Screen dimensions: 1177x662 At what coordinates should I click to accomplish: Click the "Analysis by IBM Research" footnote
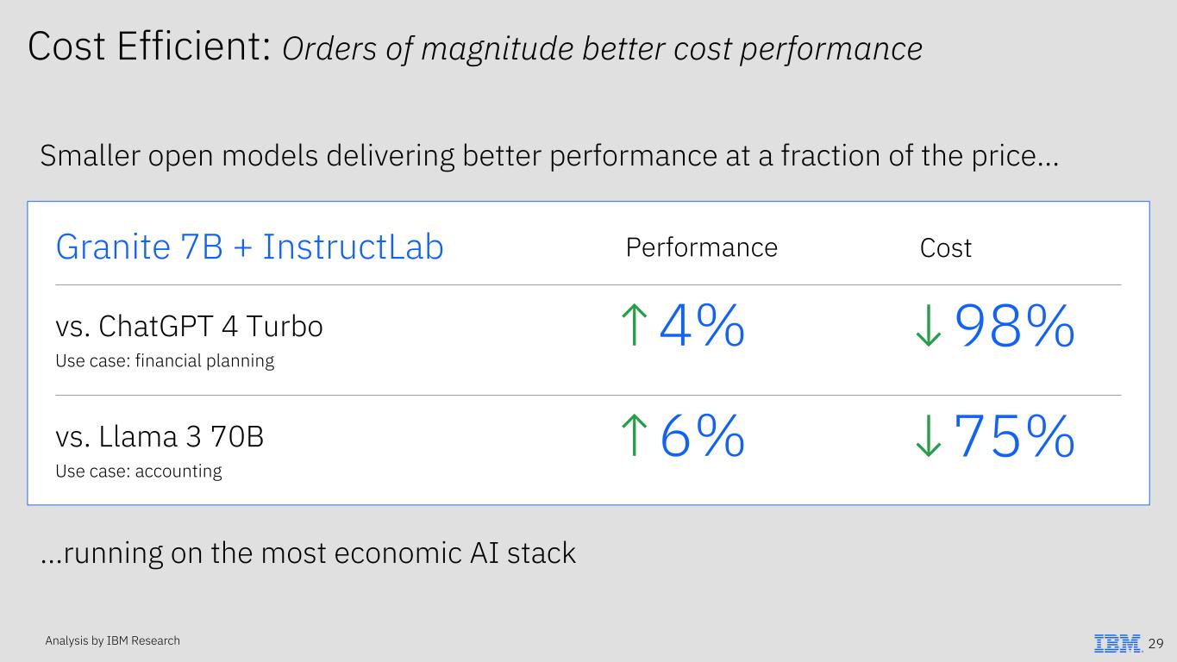tap(112, 640)
